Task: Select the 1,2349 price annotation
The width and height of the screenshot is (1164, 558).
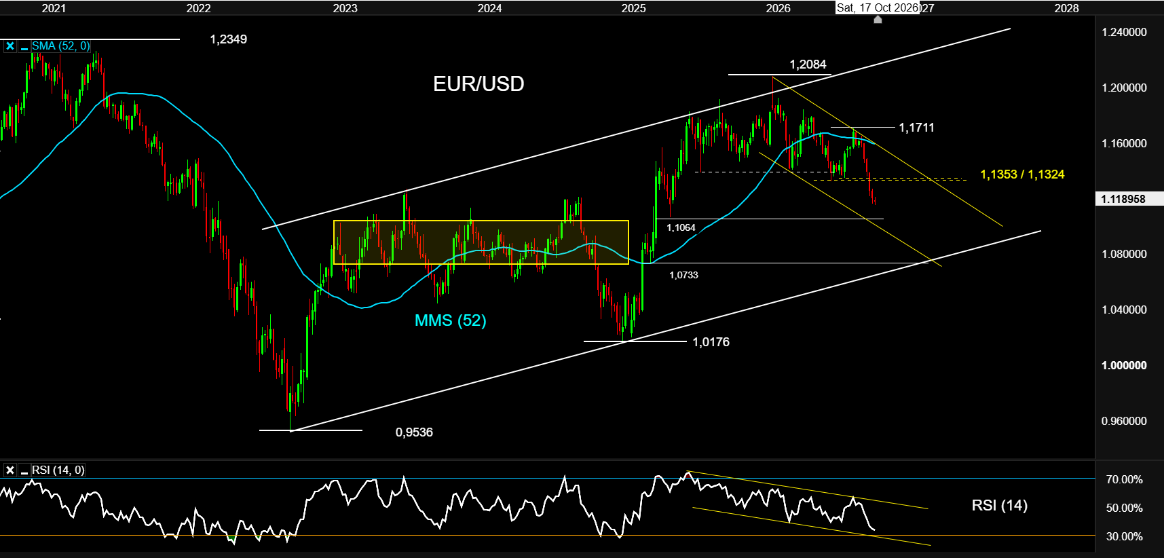Action: (229, 39)
